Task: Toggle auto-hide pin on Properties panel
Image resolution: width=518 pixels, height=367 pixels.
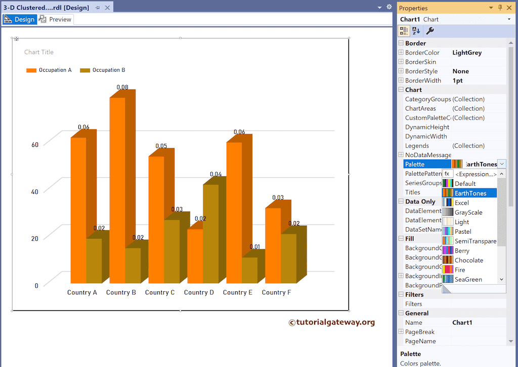Action: (500, 8)
